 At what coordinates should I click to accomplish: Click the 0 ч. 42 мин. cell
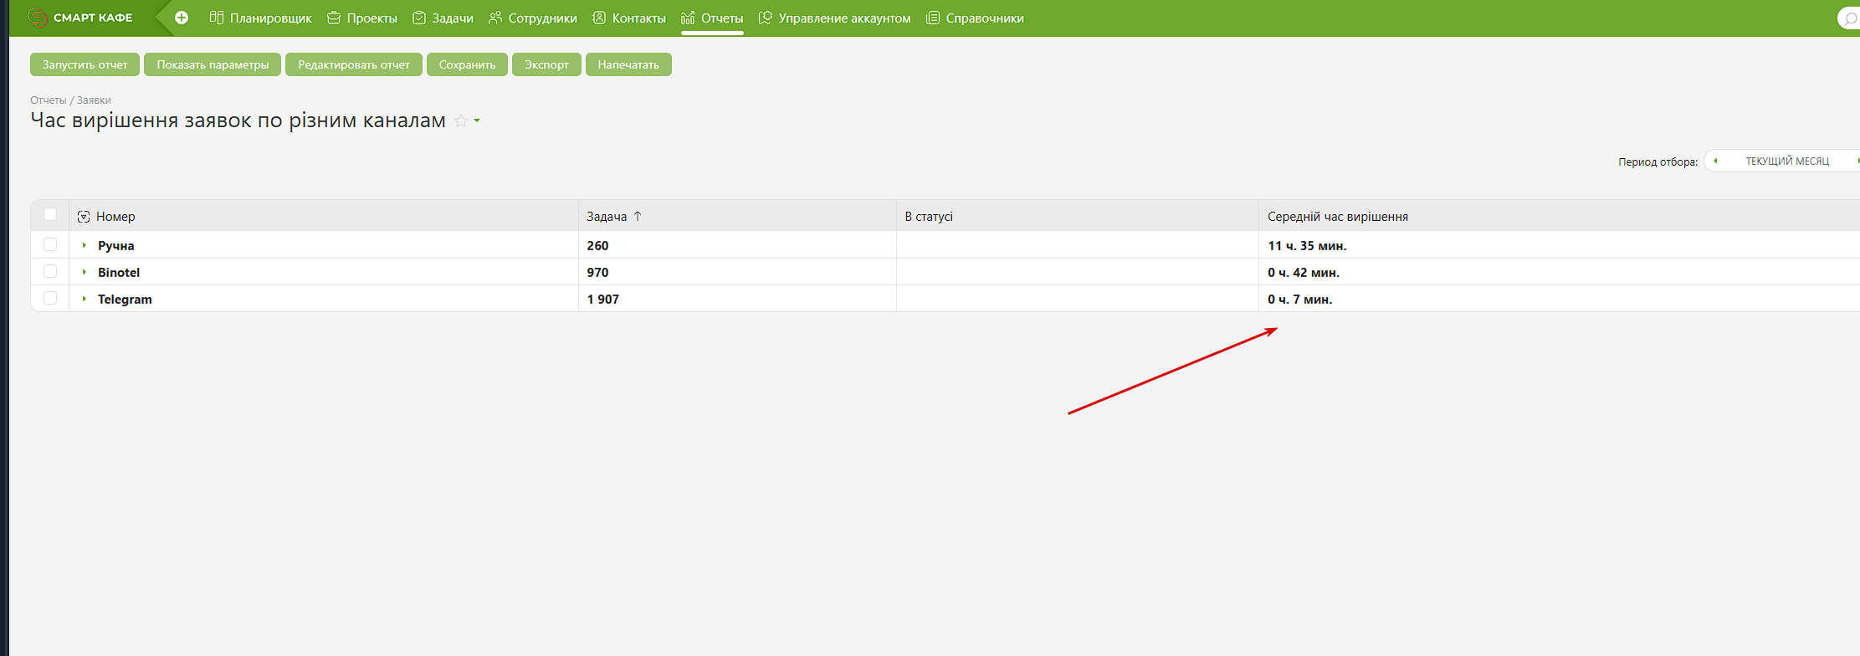tap(1304, 272)
